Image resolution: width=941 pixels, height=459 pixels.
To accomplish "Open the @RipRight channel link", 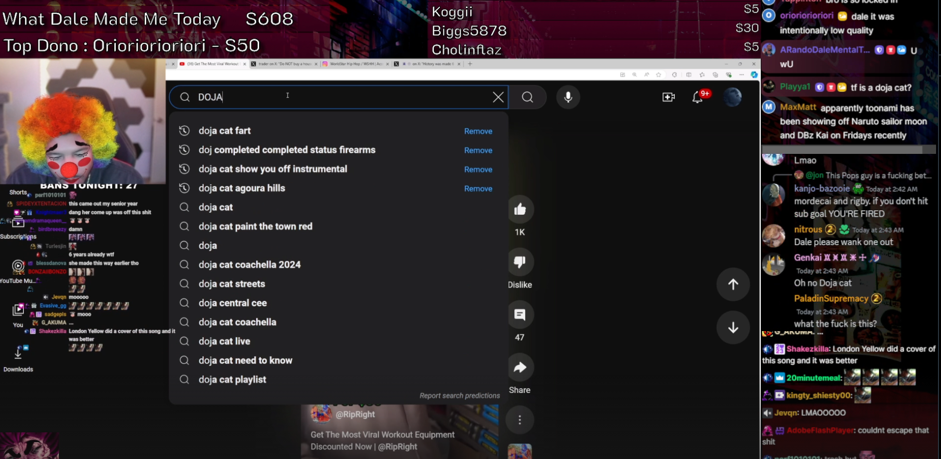I will (355, 415).
